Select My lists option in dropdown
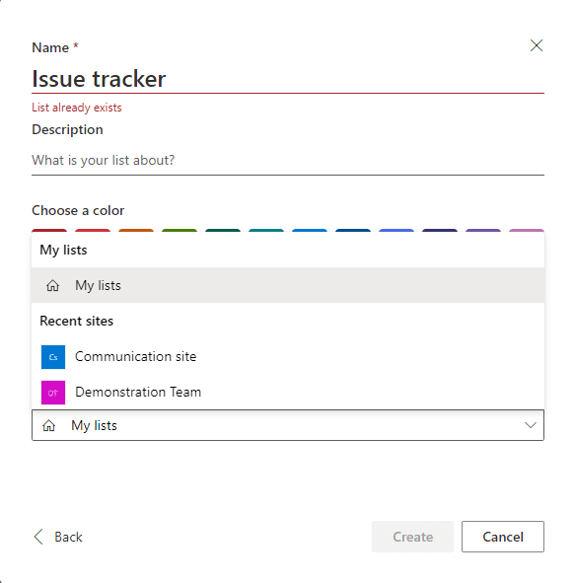 [288, 285]
